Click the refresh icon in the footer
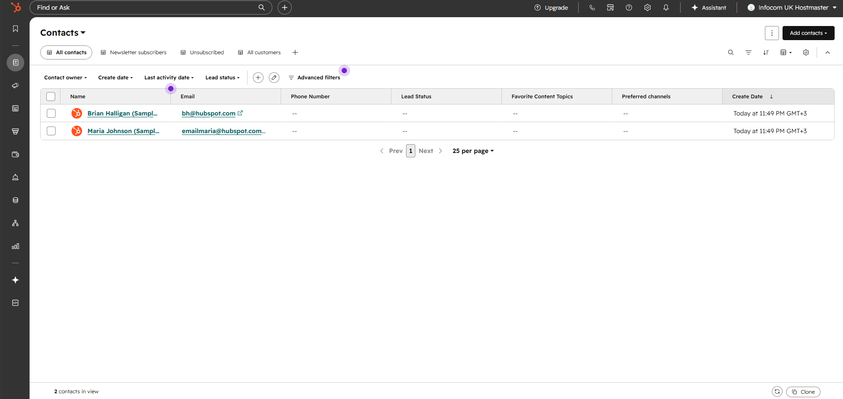 tap(777, 392)
